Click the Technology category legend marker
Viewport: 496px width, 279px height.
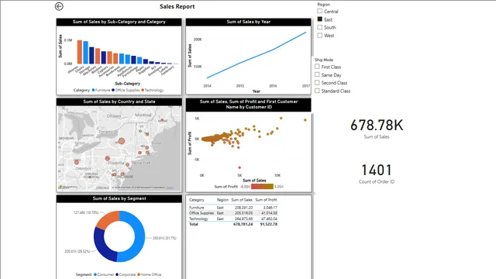pyautogui.click(x=143, y=90)
